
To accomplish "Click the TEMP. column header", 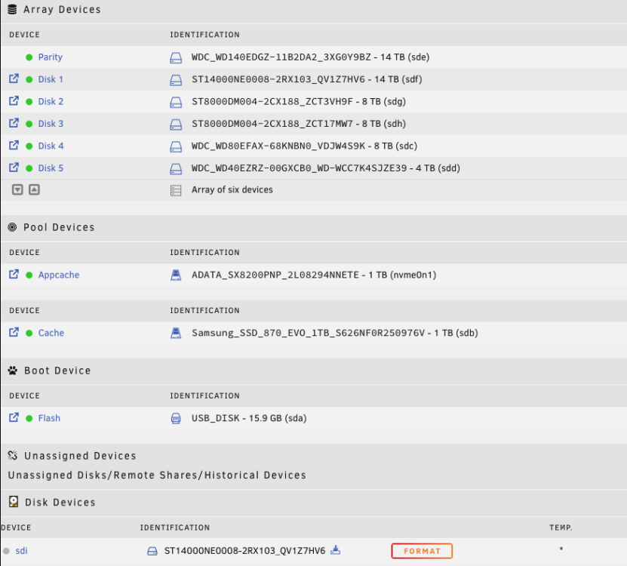I will 561,528.
